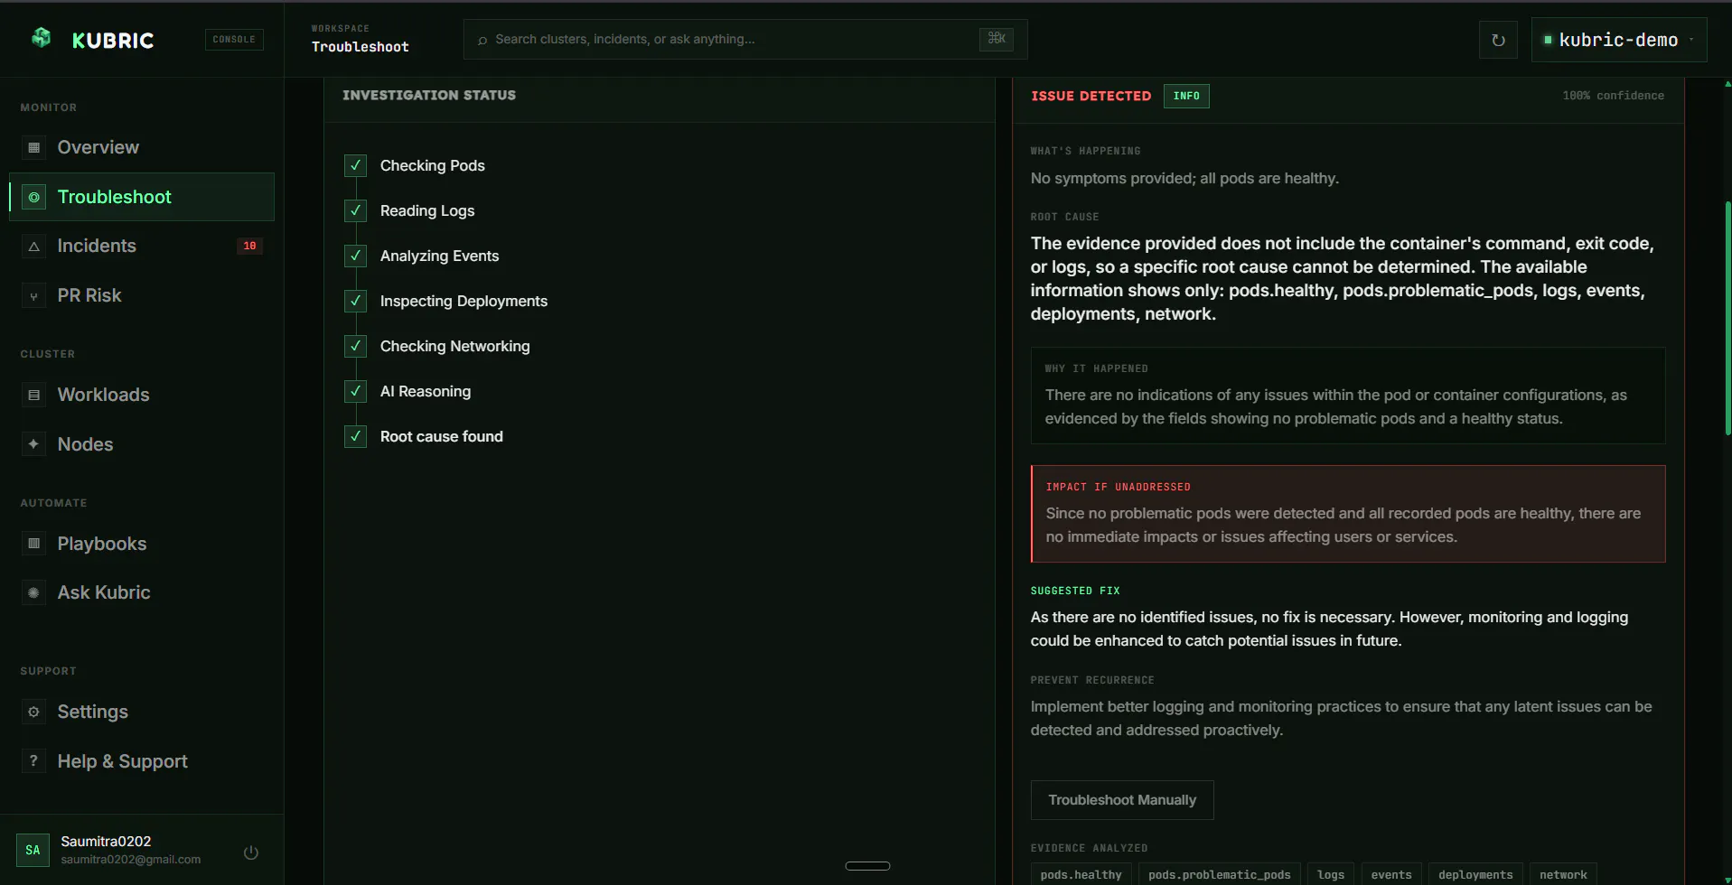Click the logs evidence tag
This screenshot has height=885, width=1732.
pyautogui.click(x=1330, y=875)
